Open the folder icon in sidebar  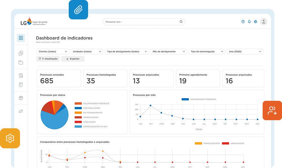pos(21,62)
